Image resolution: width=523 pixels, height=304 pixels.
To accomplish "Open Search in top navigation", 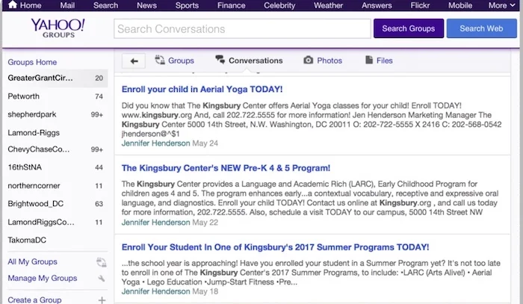I will point(106,5).
